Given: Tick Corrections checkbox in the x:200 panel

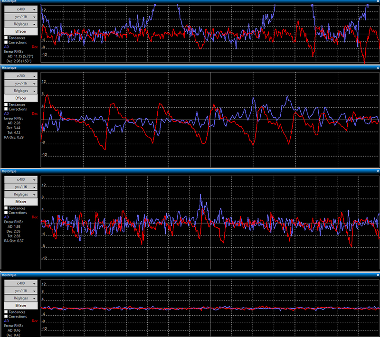Looking at the screenshot, I should tap(6, 109).
